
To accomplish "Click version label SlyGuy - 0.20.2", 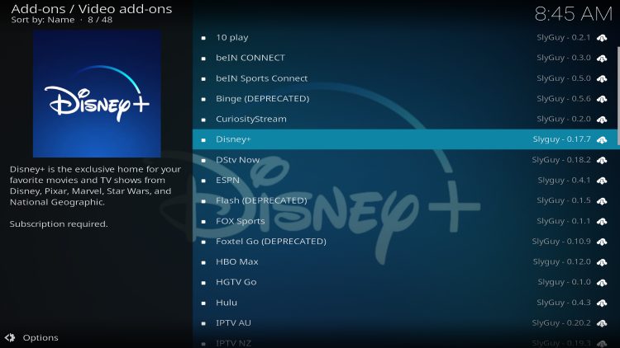I will point(561,322).
